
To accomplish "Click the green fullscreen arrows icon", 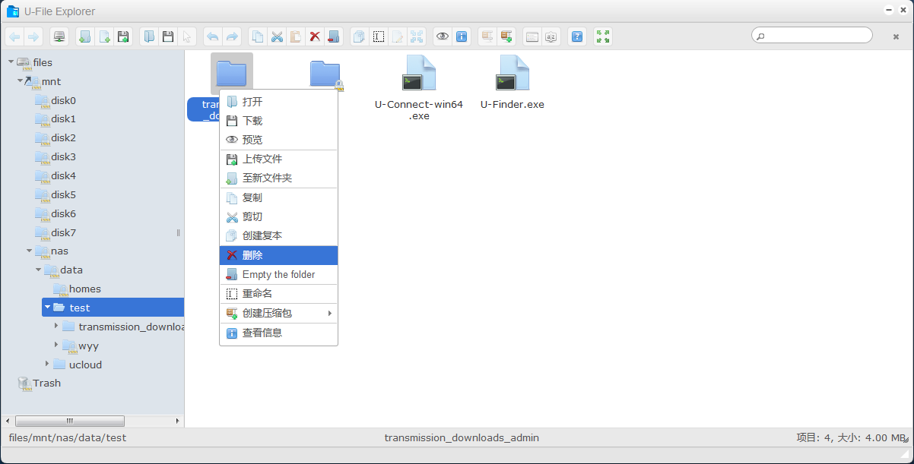I will [x=603, y=36].
